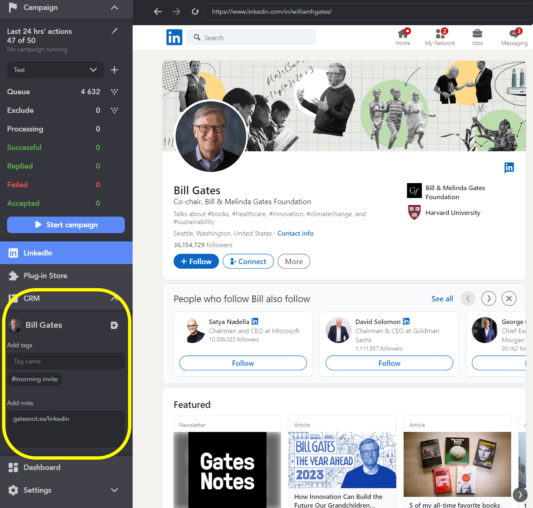Open the More button on profile
Image resolution: width=533 pixels, height=508 pixels.
coord(294,261)
